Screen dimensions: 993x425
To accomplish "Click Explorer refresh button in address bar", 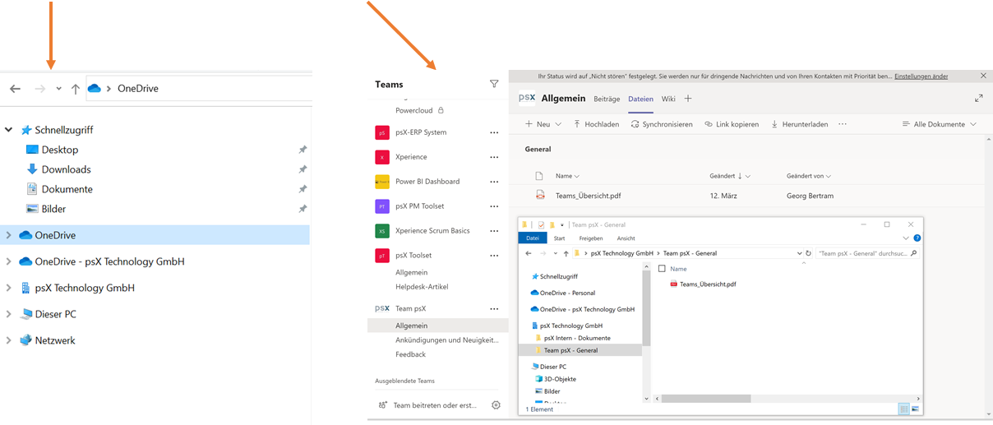I will 809,253.
